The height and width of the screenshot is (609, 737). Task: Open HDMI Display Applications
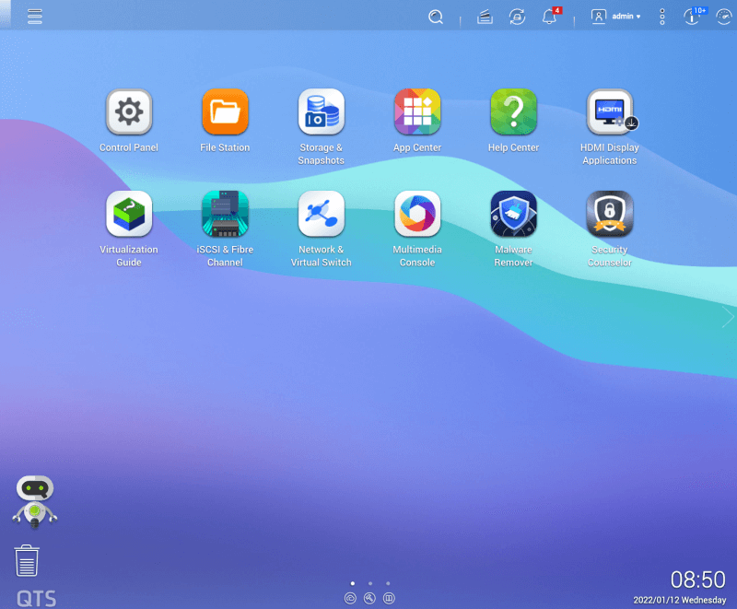[609, 111]
